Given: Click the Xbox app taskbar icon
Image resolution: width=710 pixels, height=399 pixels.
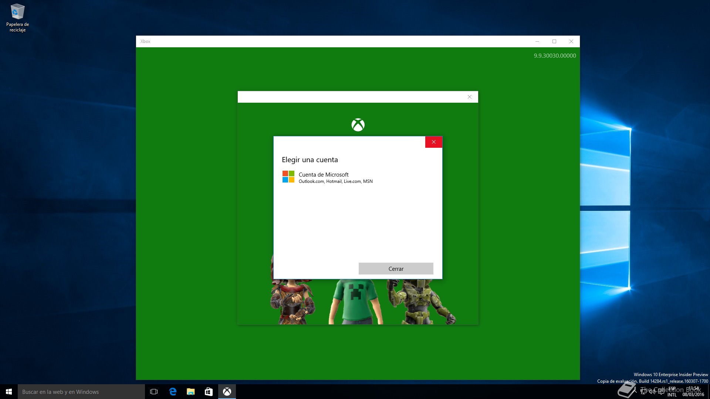Looking at the screenshot, I should (x=227, y=392).
